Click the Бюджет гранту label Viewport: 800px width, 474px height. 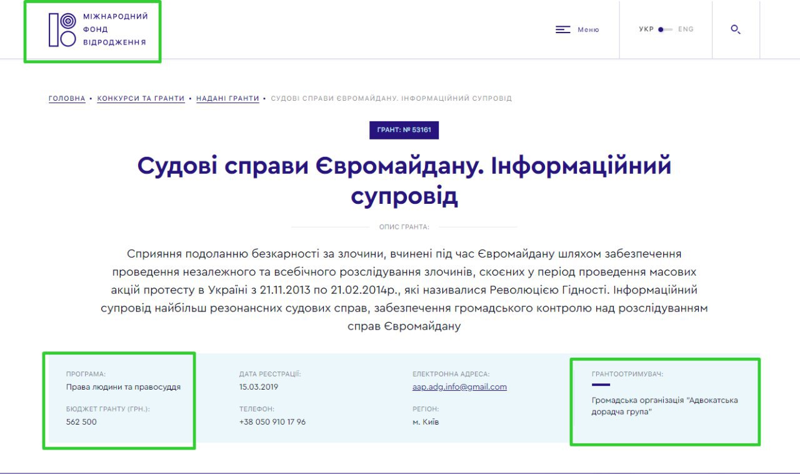108,409
